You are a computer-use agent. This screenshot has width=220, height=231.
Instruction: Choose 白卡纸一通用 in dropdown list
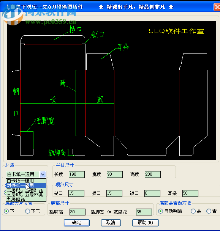[26, 181]
